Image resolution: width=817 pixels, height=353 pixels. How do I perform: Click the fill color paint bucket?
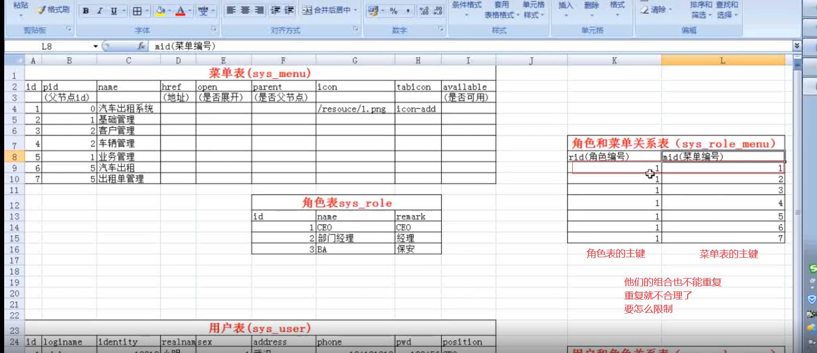click(160, 11)
